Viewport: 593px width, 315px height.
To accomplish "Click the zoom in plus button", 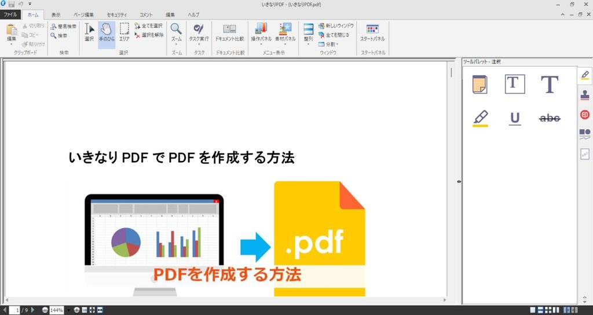I will coord(77,310).
